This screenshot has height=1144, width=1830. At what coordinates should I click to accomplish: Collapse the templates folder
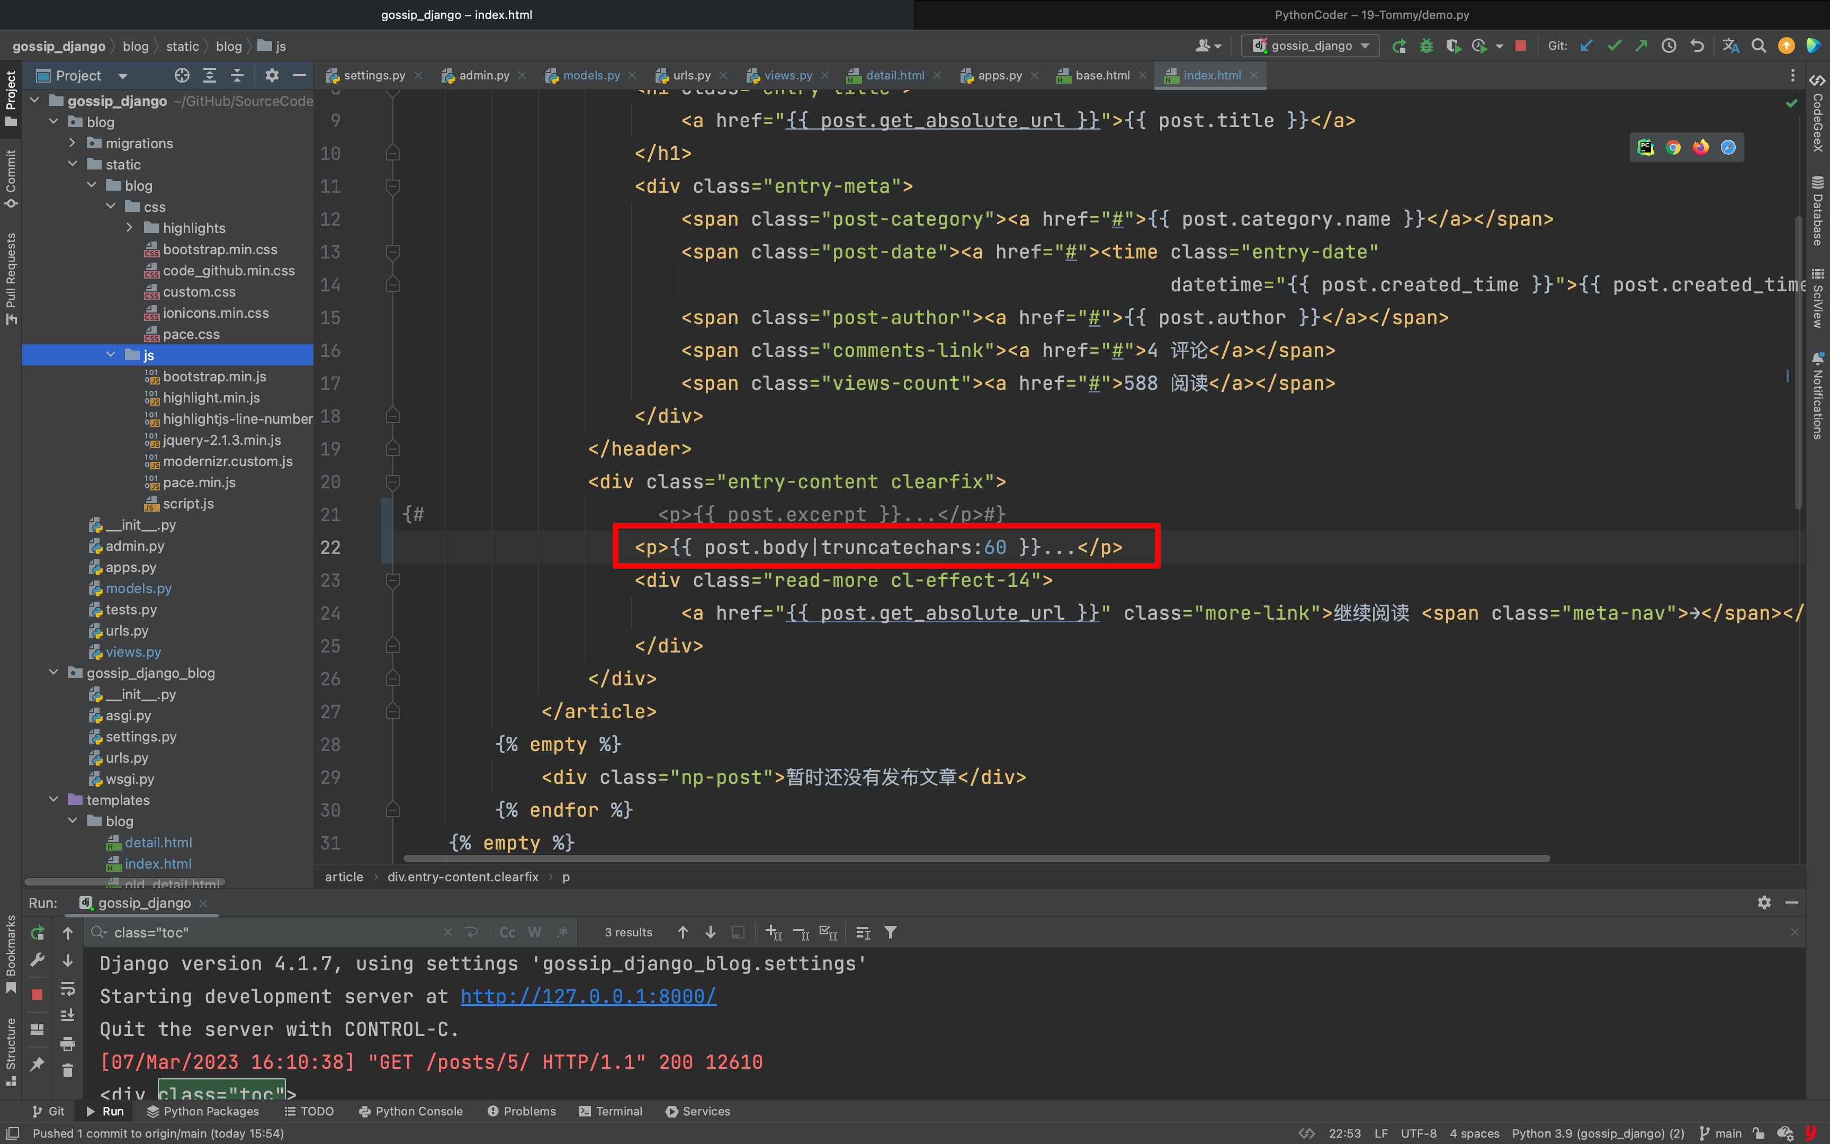click(53, 800)
